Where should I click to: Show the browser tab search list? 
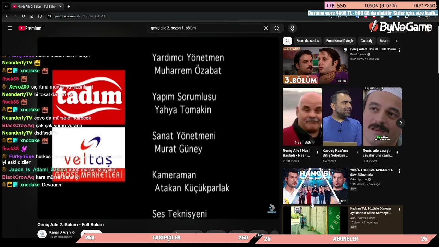point(6,6)
